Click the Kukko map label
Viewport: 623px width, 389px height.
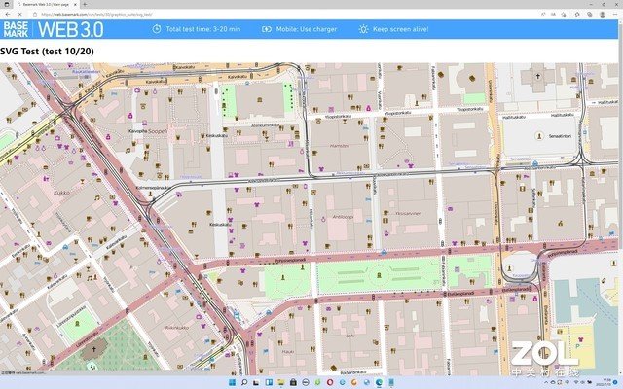[x=61, y=193]
